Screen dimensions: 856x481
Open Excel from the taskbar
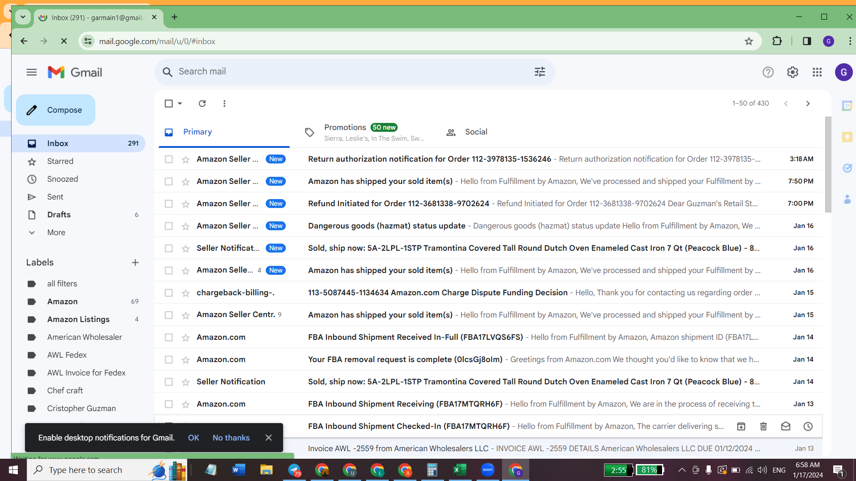pyautogui.click(x=460, y=470)
